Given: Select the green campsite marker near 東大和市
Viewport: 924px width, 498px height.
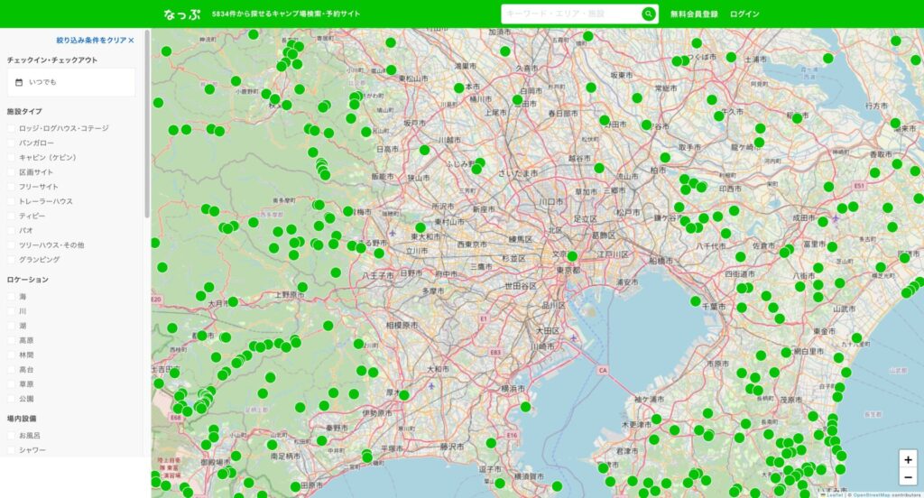Looking at the screenshot, I should coord(420,228).
